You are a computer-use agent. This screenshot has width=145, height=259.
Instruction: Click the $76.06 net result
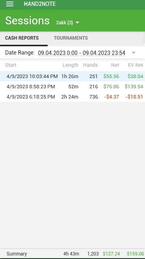click(111, 86)
